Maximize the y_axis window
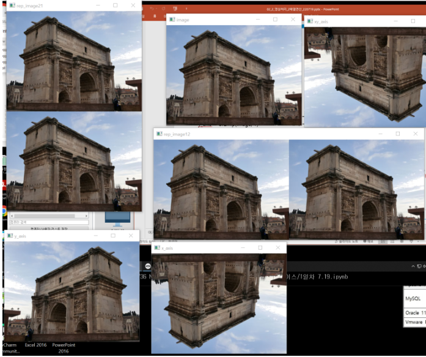This screenshot has height=357, width=426. (113, 236)
